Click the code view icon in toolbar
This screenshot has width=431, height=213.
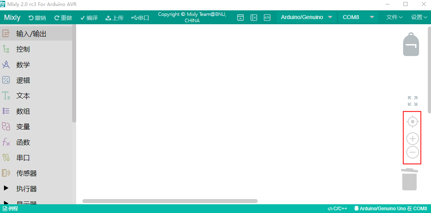[x=267, y=17]
